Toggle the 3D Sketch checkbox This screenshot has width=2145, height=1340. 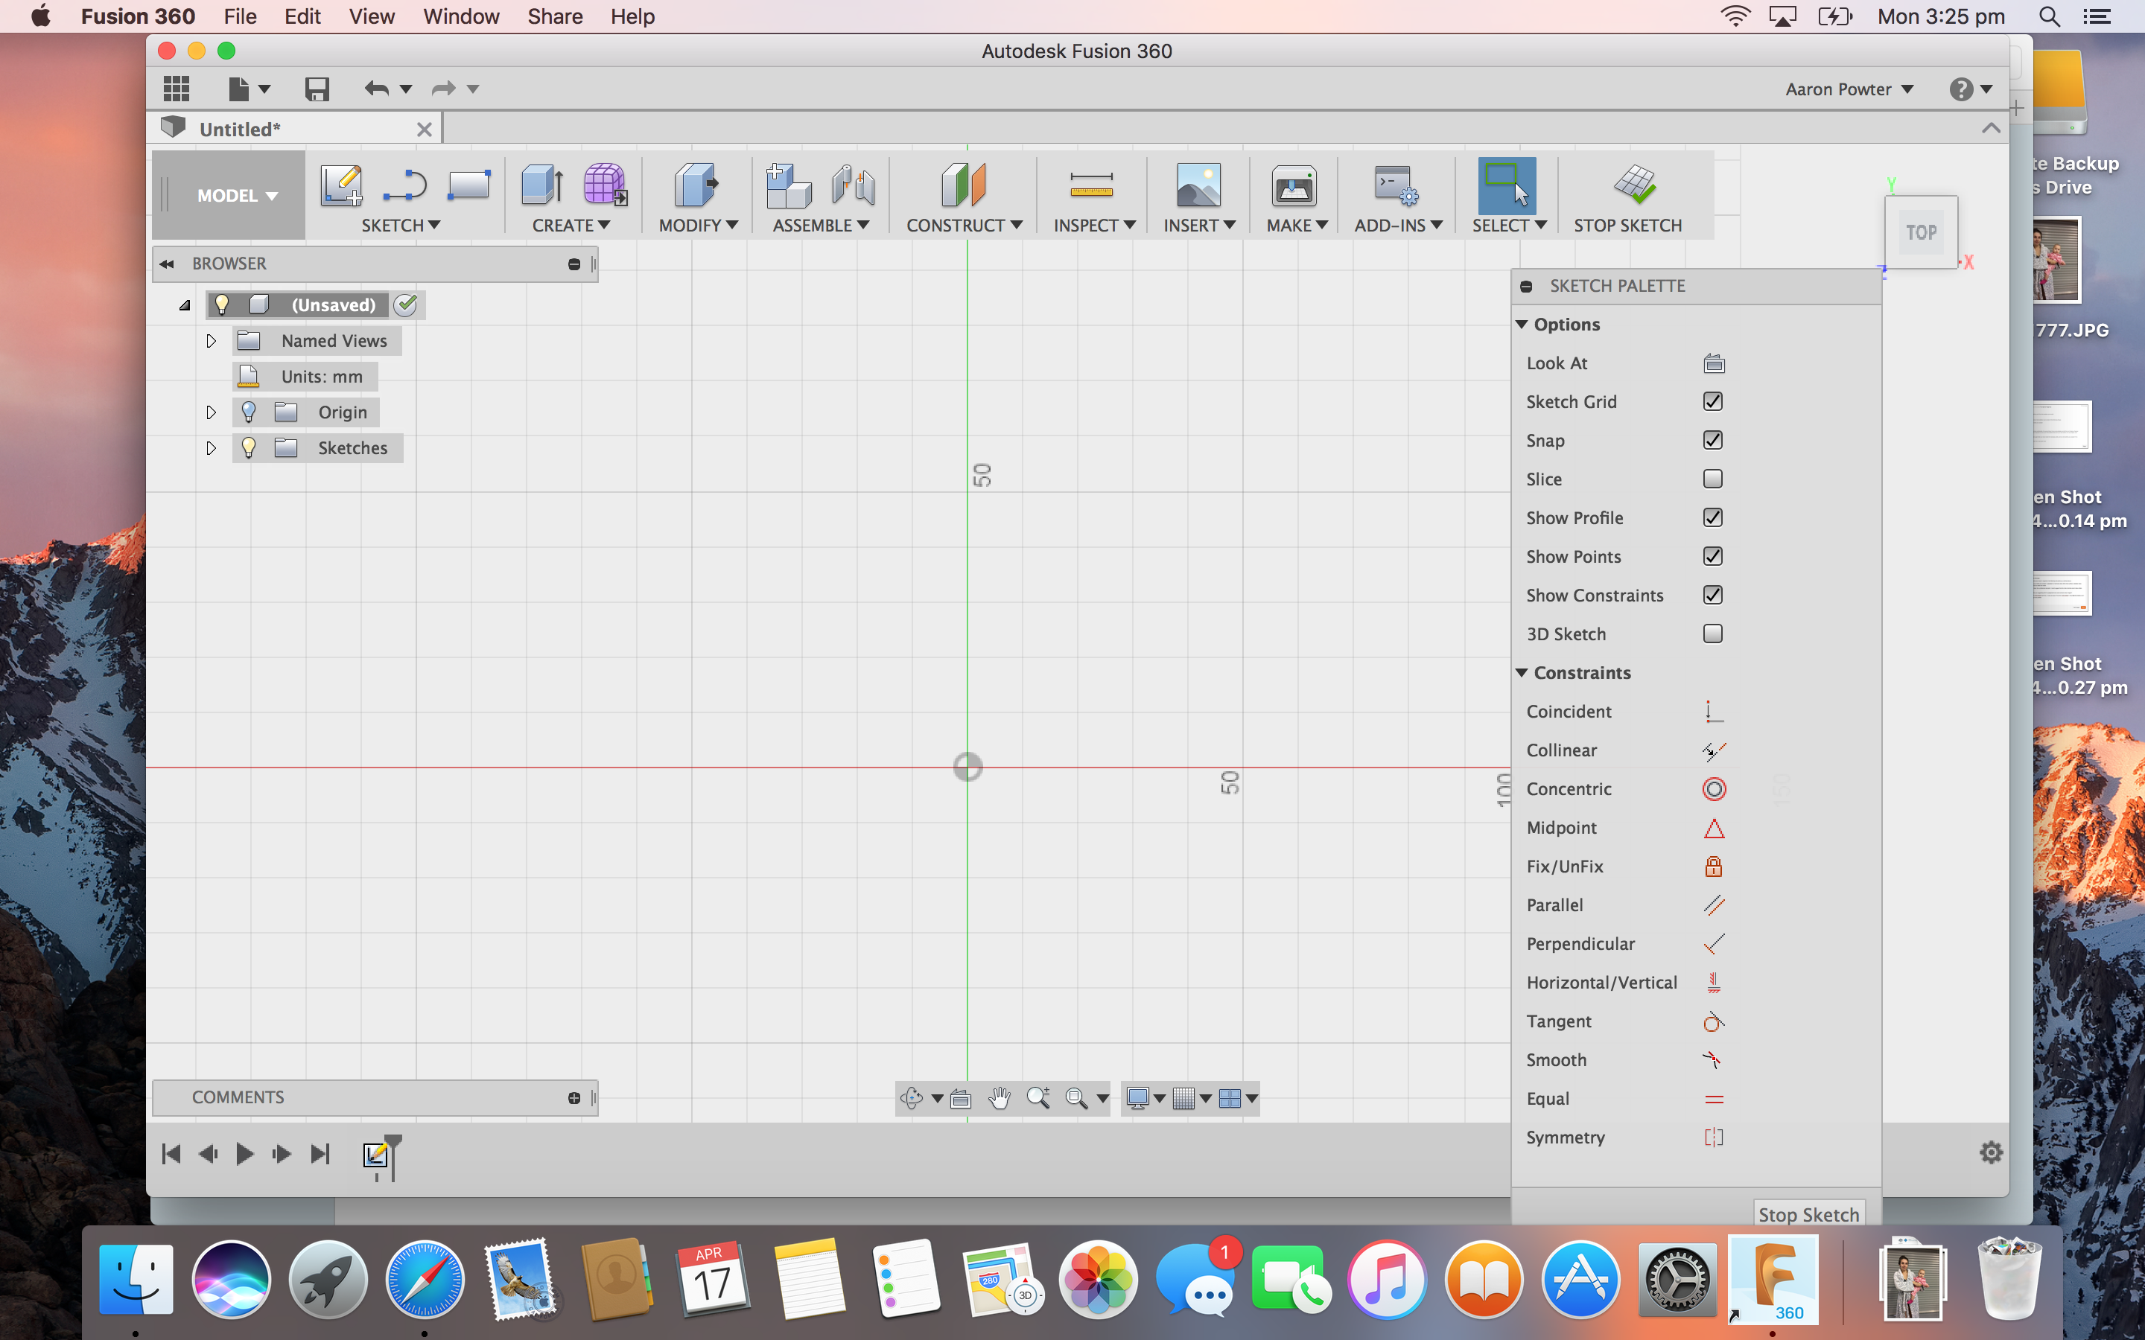1711,633
